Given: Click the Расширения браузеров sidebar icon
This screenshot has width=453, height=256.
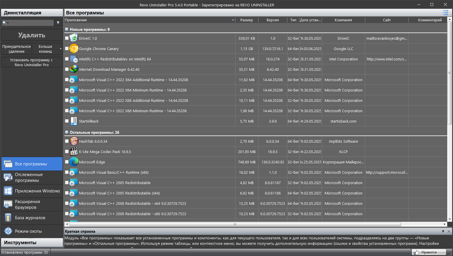Looking at the screenshot, I should click(8, 204).
